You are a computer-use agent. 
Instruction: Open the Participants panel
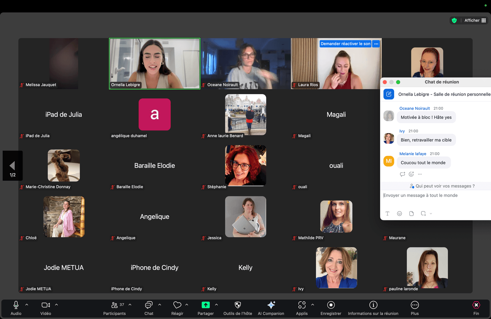pyautogui.click(x=115, y=308)
